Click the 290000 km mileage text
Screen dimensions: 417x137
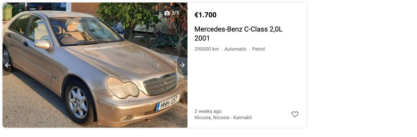[x=207, y=49]
